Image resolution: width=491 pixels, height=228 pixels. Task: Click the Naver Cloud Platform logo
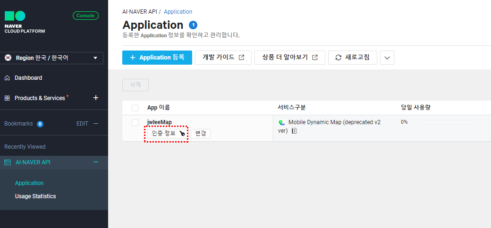tap(25, 22)
